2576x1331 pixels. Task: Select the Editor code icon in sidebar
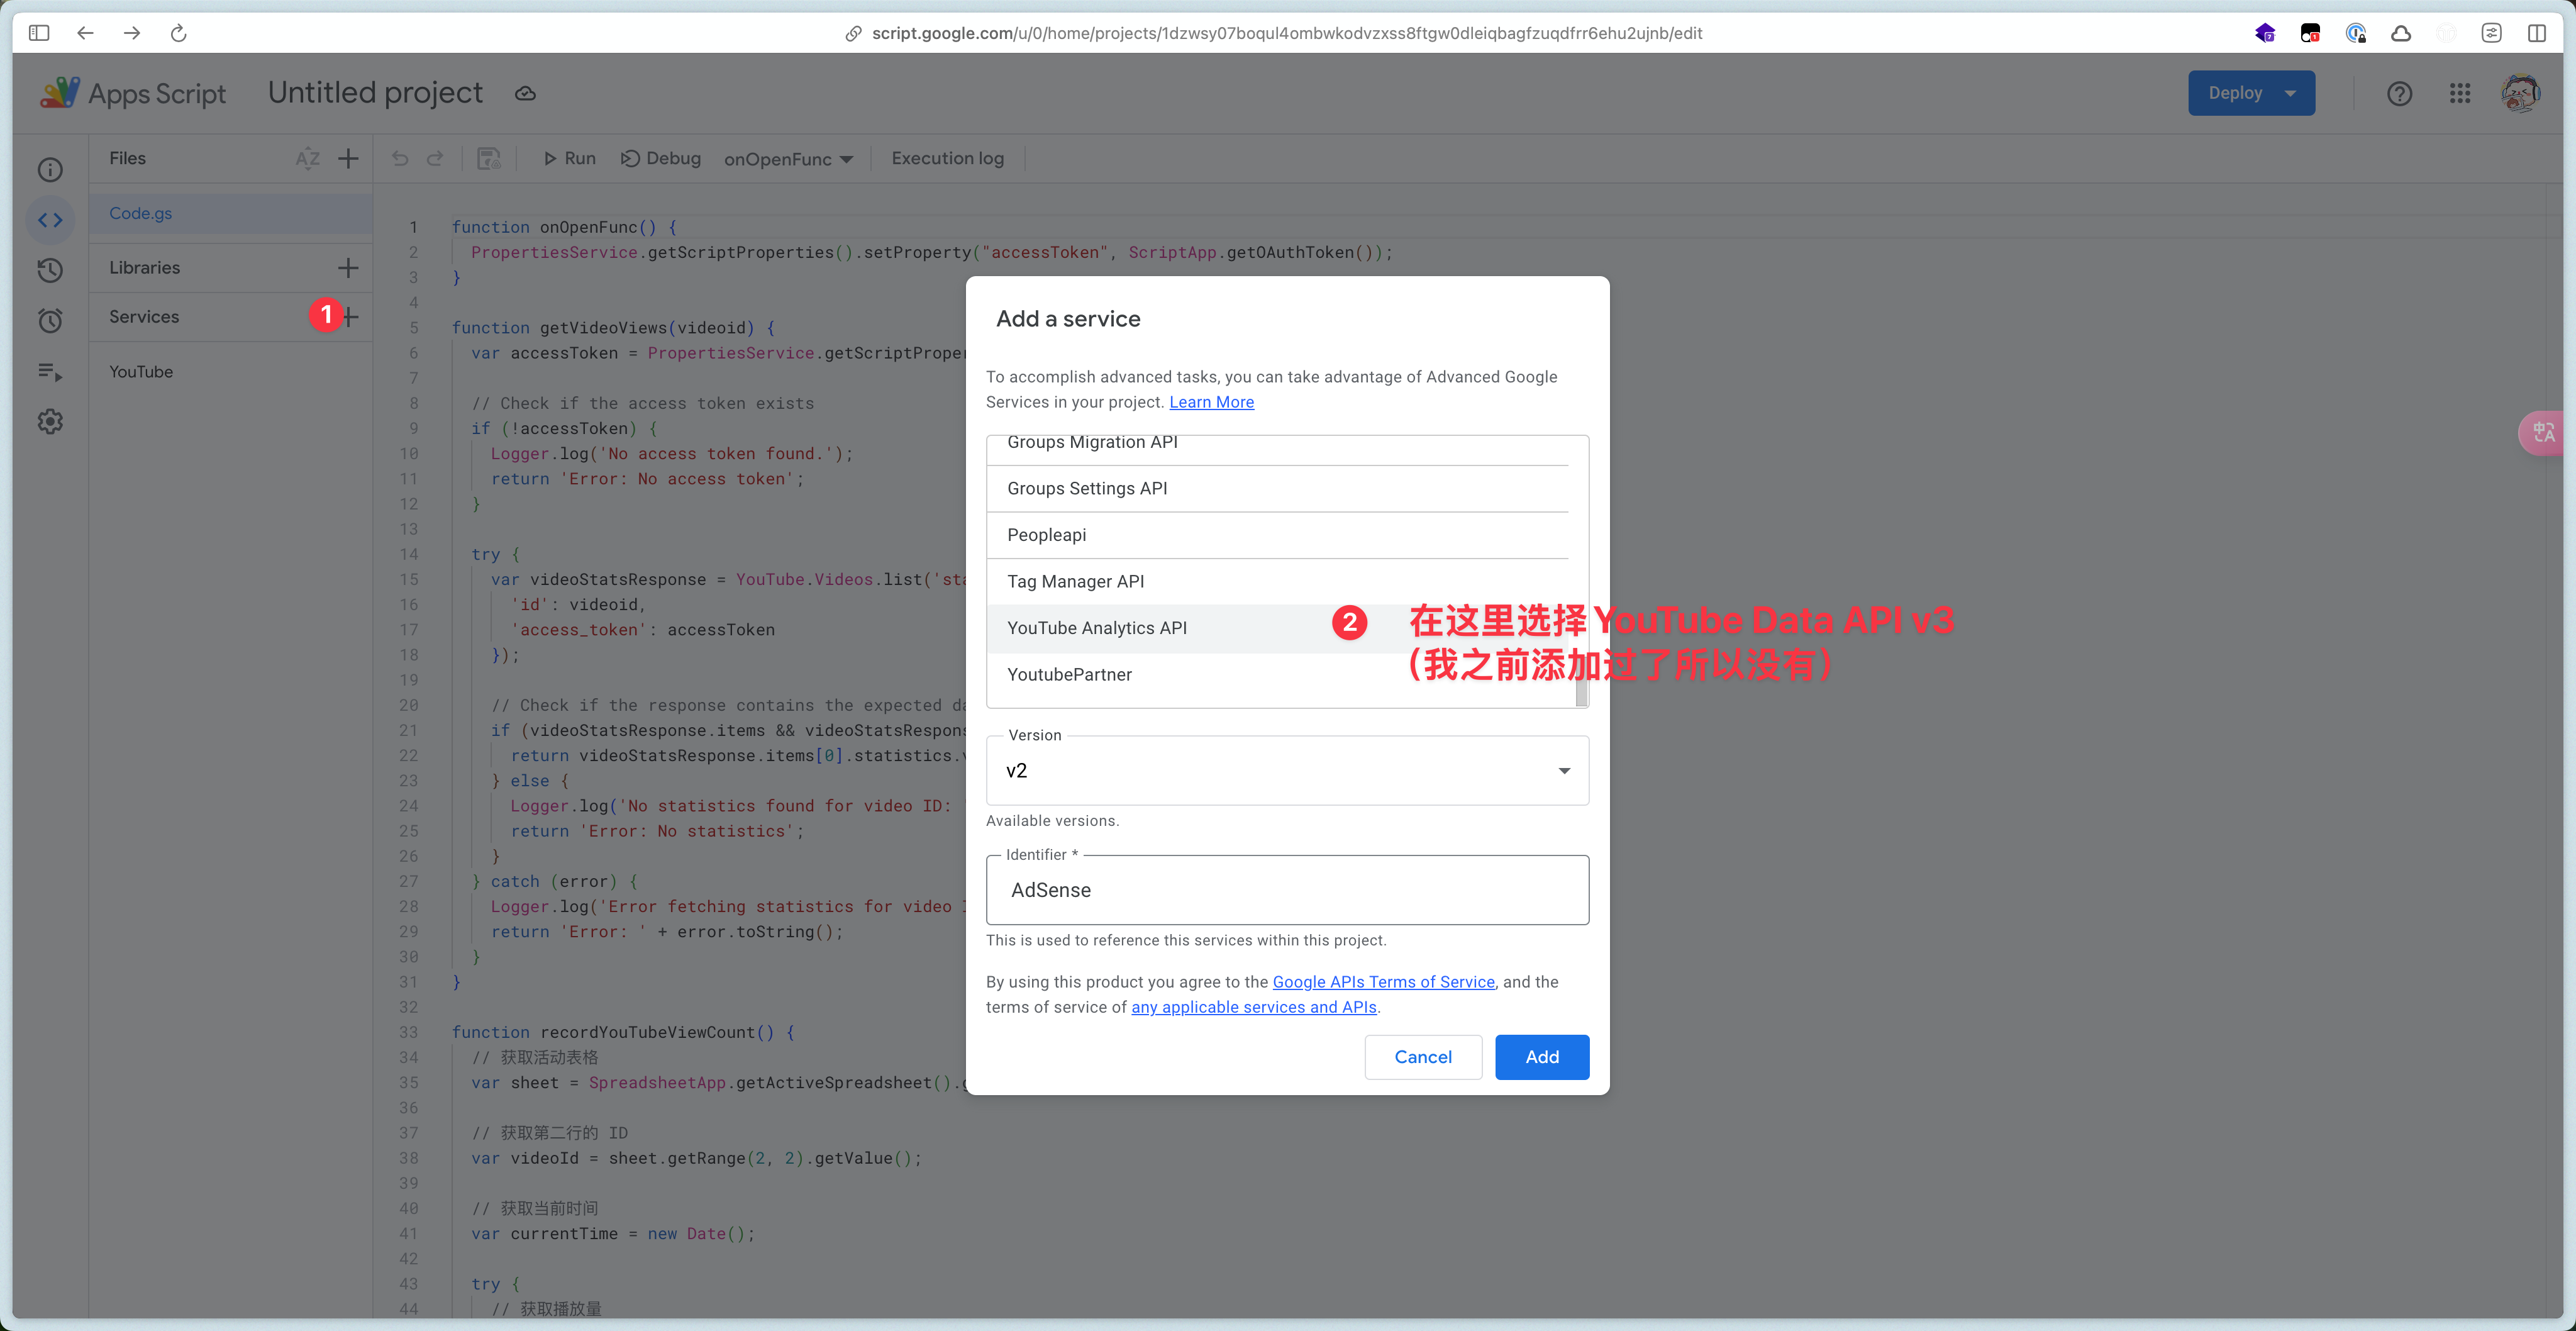50,220
